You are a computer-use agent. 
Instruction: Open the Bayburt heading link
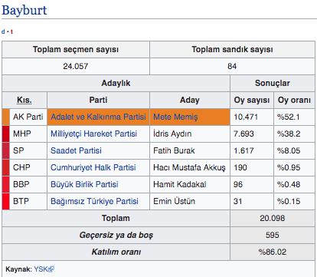click(x=25, y=11)
